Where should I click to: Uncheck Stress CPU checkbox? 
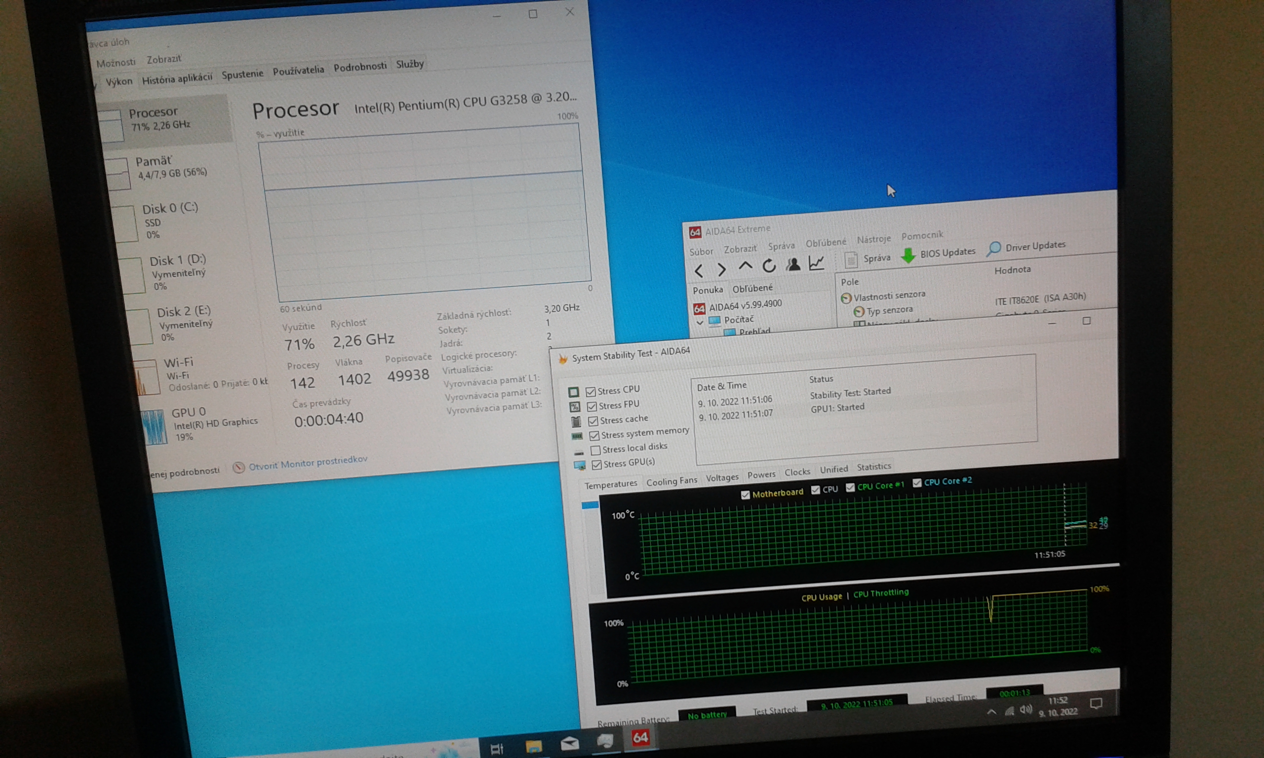click(x=591, y=392)
